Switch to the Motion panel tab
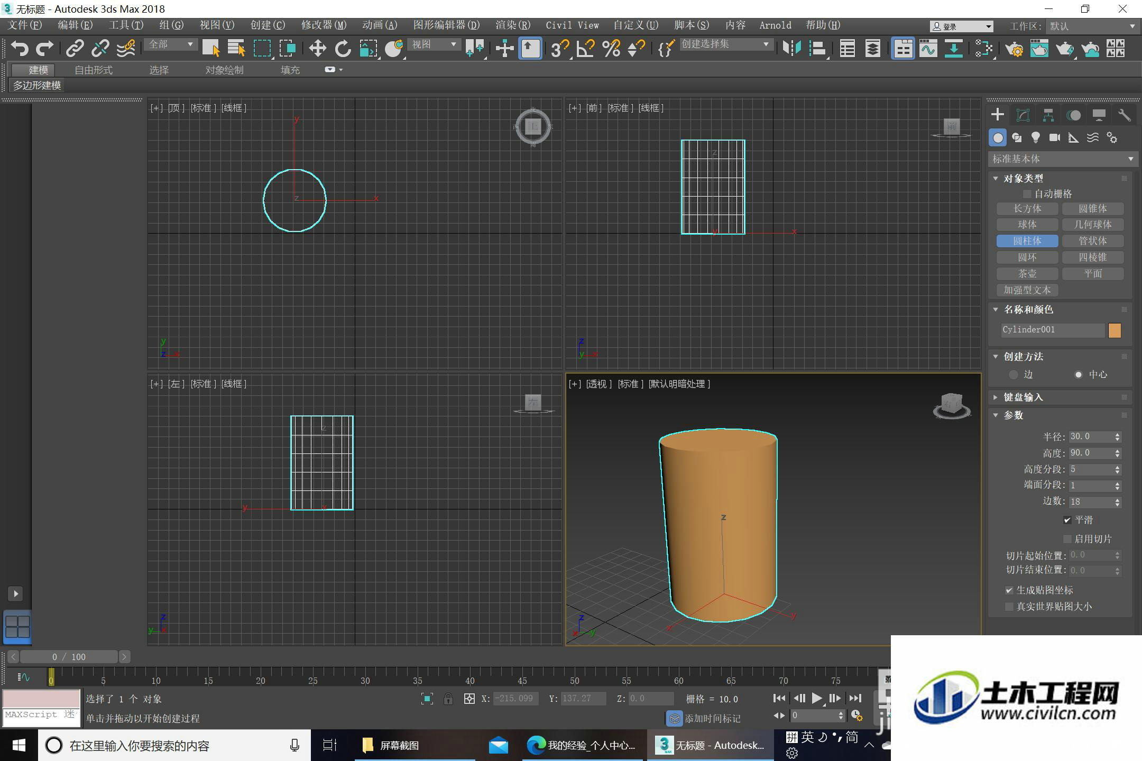Viewport: 1142px width, 761px height. pos(1073,115)
